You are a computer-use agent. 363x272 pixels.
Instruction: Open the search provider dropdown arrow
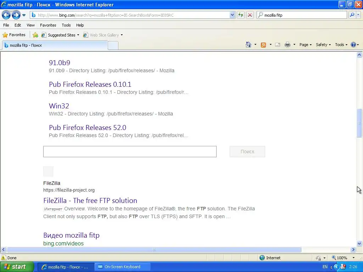(358, 15)
